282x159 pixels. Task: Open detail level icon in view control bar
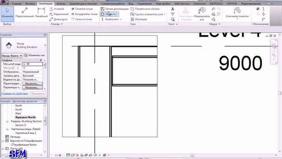pyautogui.click(x=68, y=155)
